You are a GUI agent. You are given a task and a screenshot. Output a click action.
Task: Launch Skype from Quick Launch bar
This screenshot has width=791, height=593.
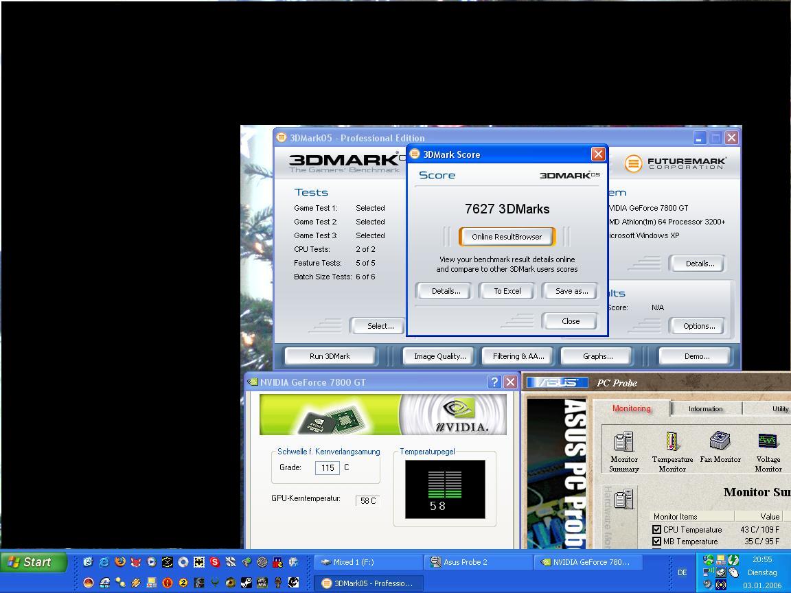(214, 561)
